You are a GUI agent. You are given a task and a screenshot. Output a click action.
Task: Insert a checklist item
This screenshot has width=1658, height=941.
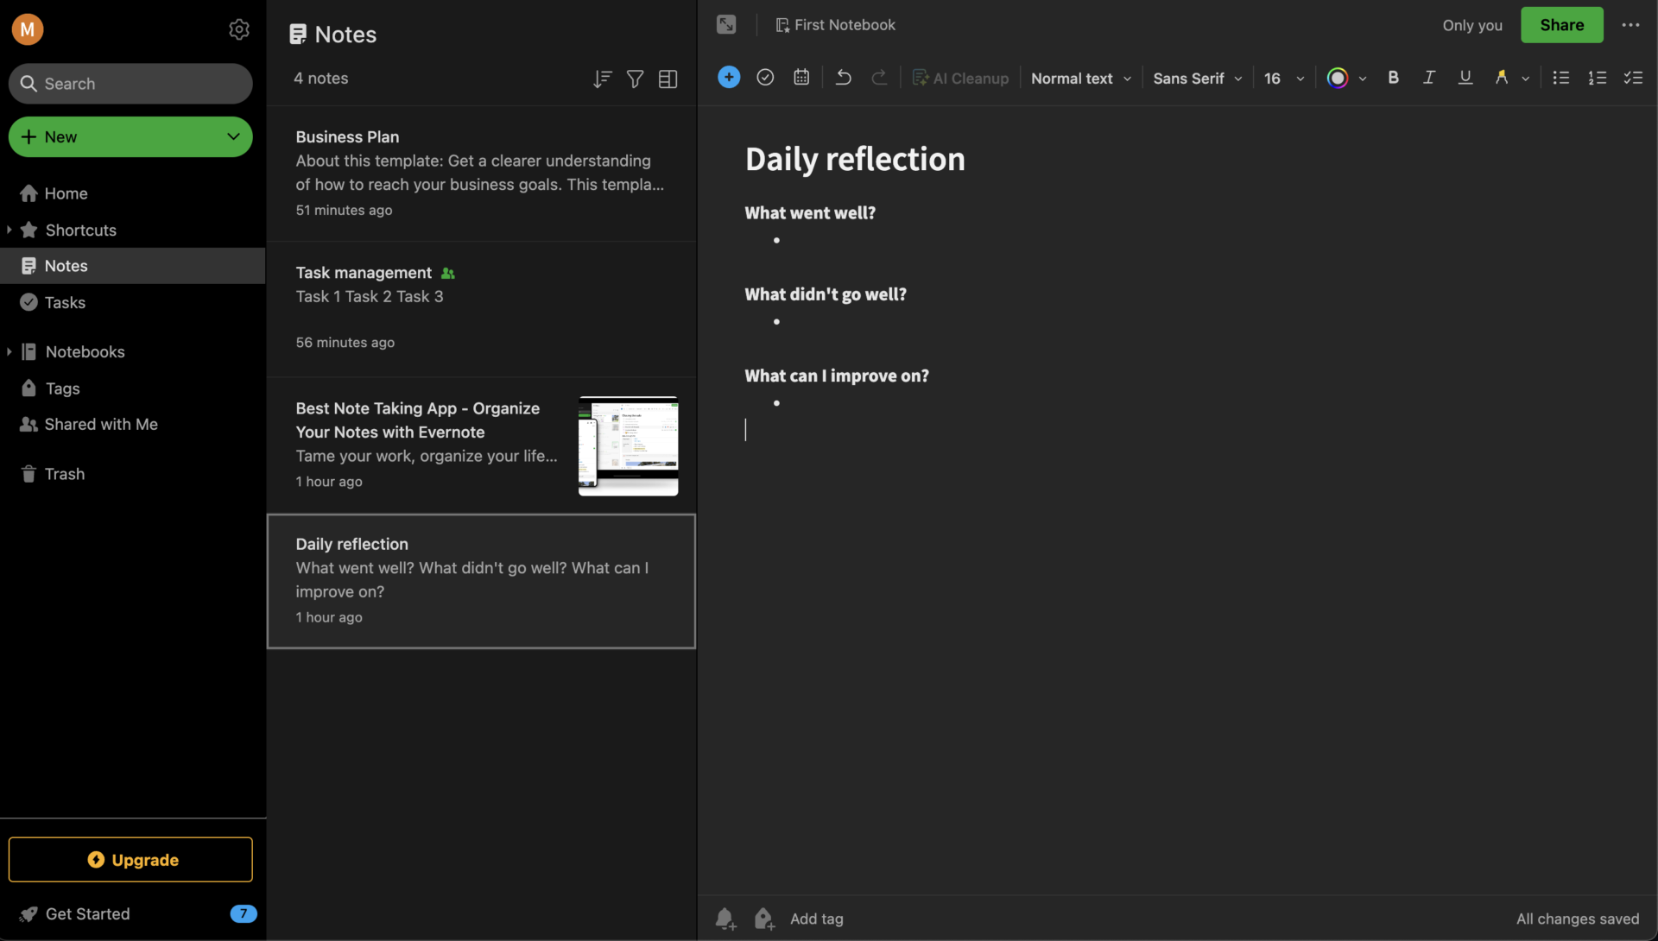[x=1634, y=78]
